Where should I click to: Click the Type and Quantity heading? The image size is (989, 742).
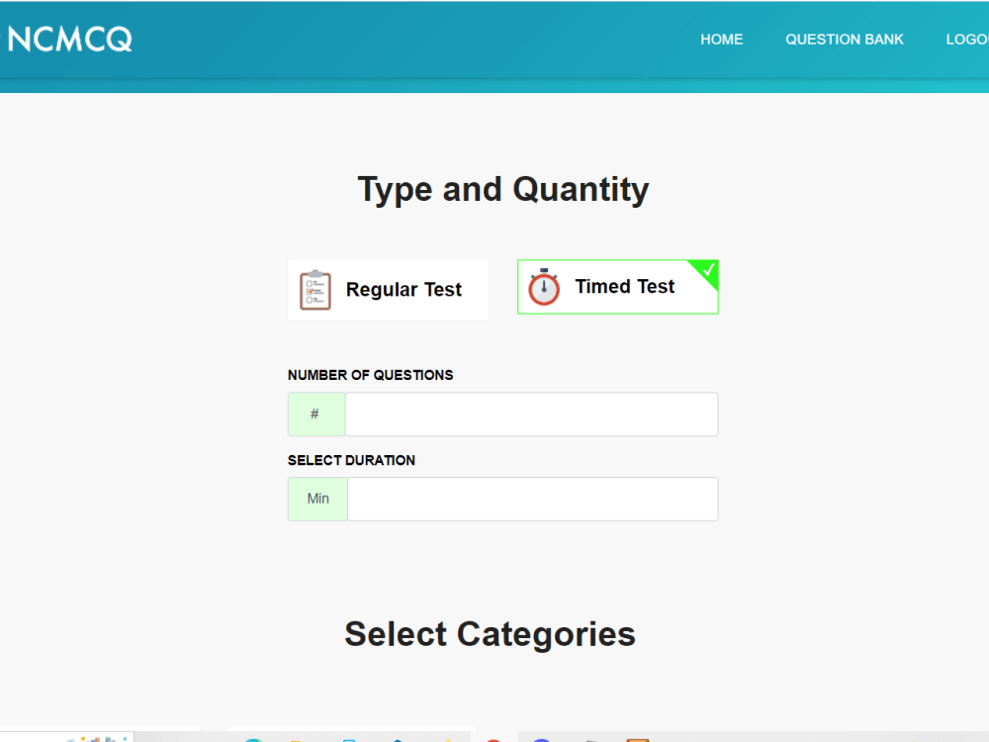[x=503, y=189]
